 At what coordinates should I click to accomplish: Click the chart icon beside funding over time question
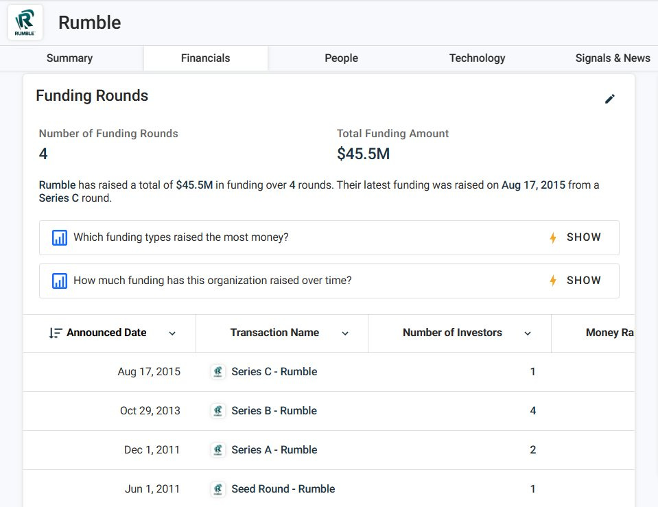[x=60, y=281]
